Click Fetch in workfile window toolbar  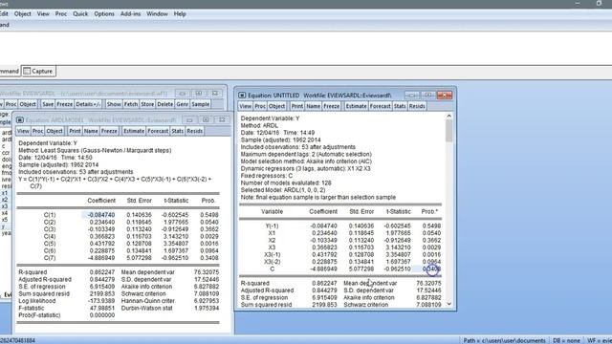point(131,104)
